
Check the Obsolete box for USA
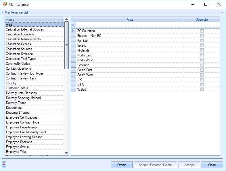[x=202, y=85]
